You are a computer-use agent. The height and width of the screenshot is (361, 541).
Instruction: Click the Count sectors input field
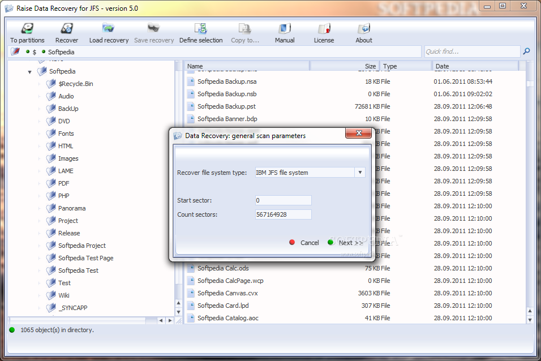[284, 214]
